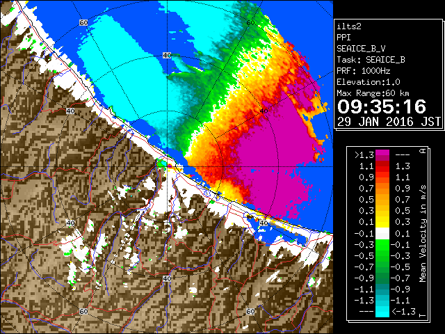Click the cyan <-1.3 velocity color swatch
This screenshot has width=445, height=334.
coord(382,312)
